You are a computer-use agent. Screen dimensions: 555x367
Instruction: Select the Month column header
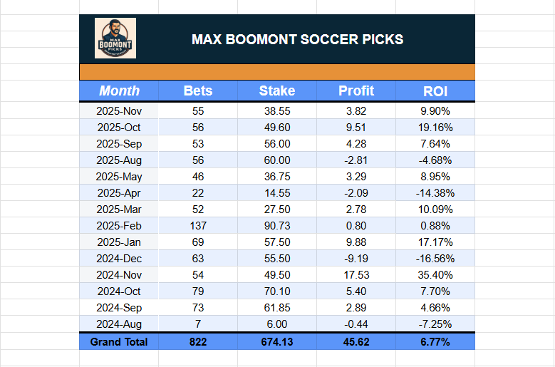coord(119,91)
